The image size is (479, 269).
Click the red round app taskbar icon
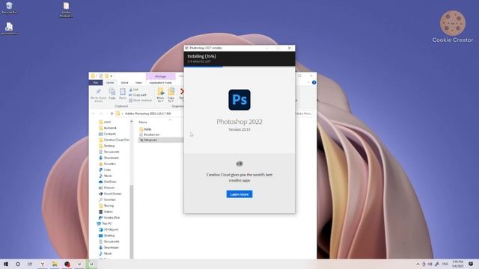tap(67, 264)
